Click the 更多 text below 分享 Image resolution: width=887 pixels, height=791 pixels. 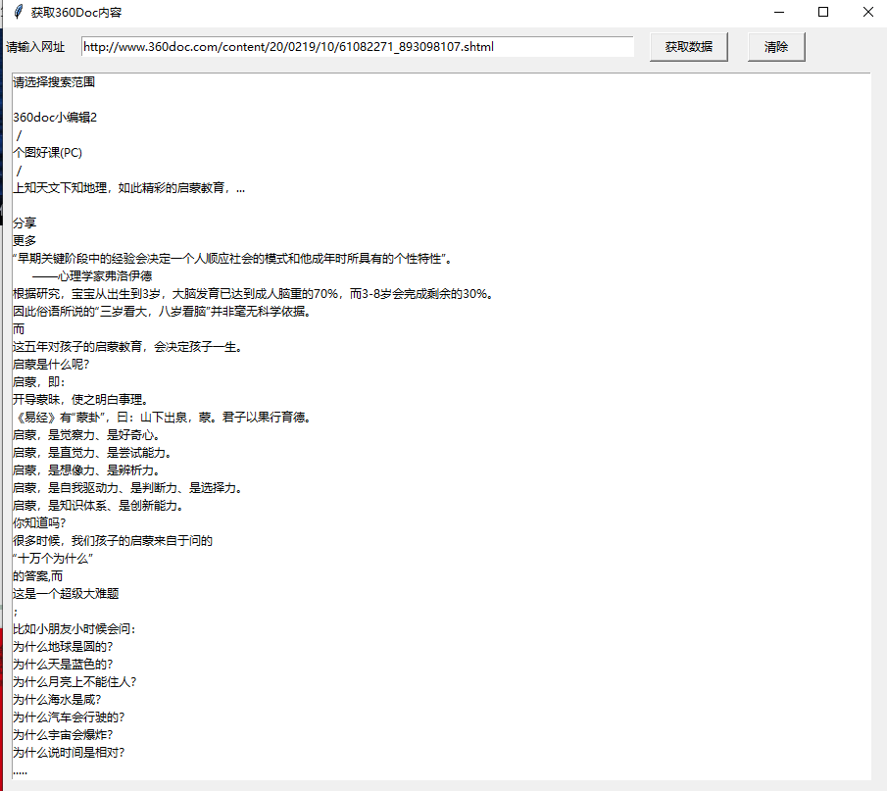click(25, 240)
